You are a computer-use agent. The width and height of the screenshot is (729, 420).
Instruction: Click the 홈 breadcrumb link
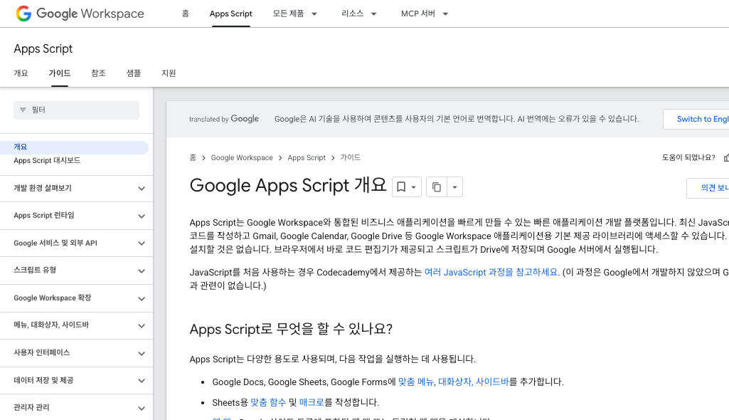[x=193, y=157]
